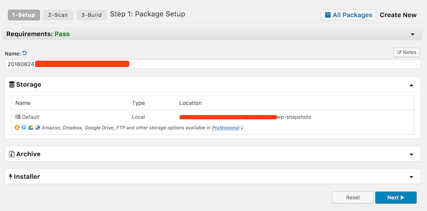
Task: Click the lightbulb tip icon
Action: [x=242, y=128]
